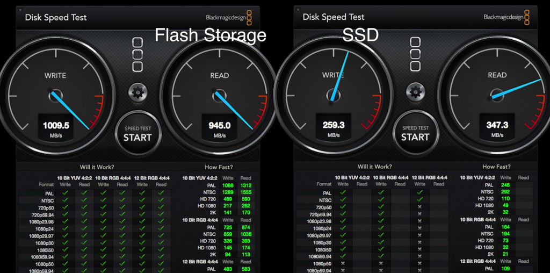
Task: Click the 49 HD 1080 write value in SSD window
Action: coord(505,205)
